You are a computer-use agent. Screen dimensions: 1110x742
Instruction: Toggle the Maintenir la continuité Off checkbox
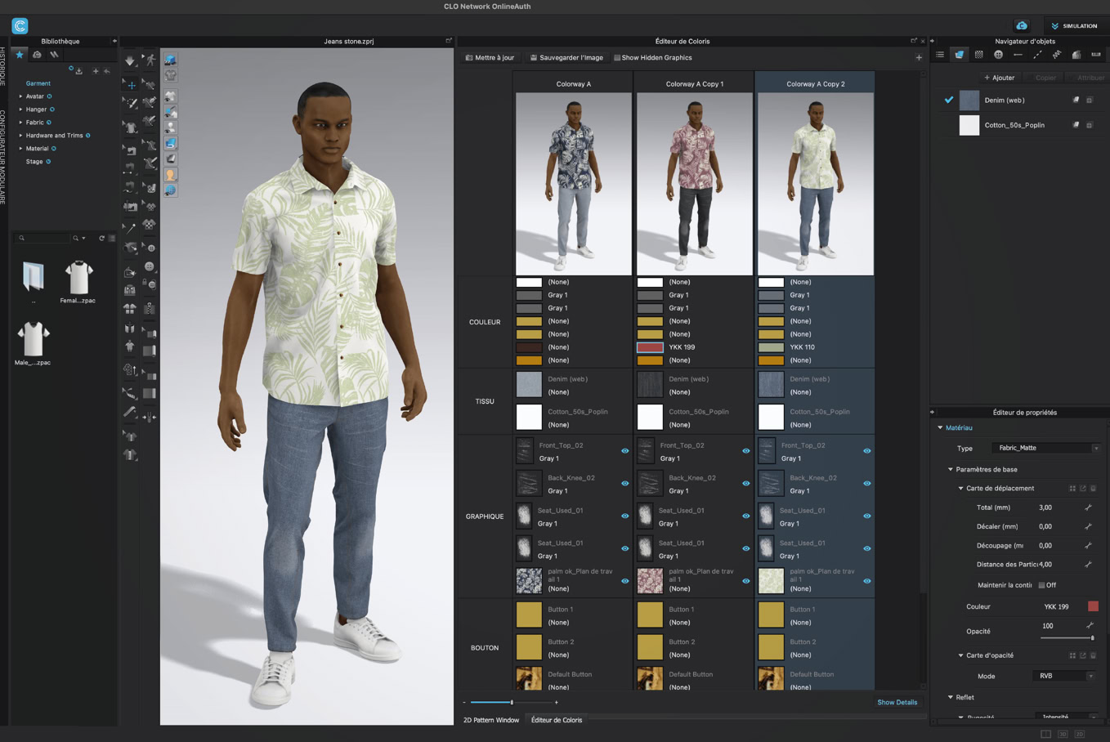[1041, 585]
